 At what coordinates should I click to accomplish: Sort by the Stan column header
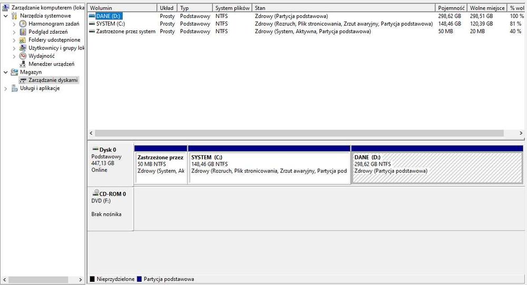tap(344, 8)
